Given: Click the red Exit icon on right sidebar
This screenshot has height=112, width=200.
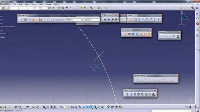Looking at the screenshot, I should [x=197, y=24].
